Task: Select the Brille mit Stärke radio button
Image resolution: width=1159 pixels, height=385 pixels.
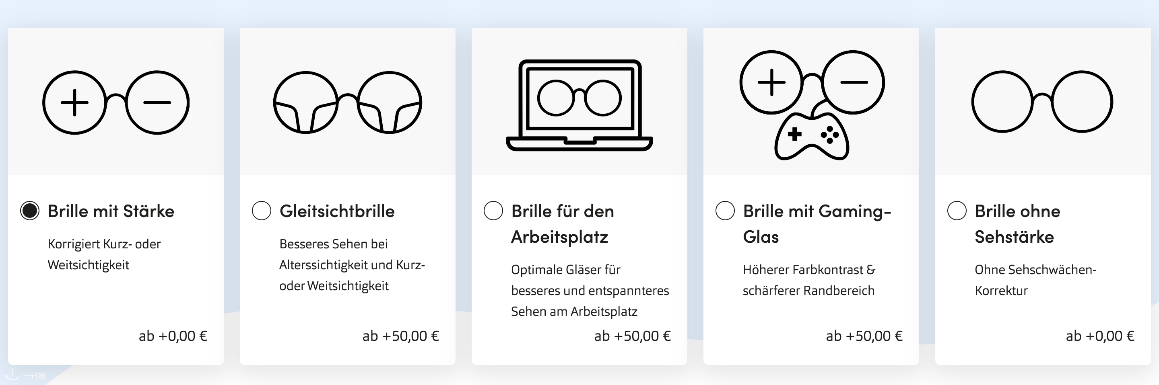Action: (x=30, y=211)
